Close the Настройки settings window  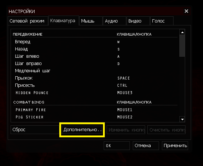186,11
